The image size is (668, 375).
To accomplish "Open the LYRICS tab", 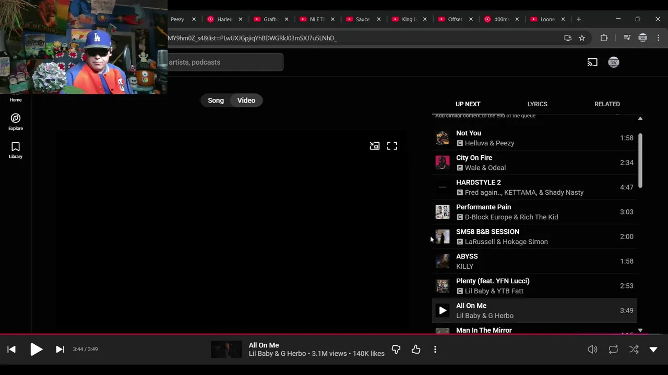I will (537, 104).
